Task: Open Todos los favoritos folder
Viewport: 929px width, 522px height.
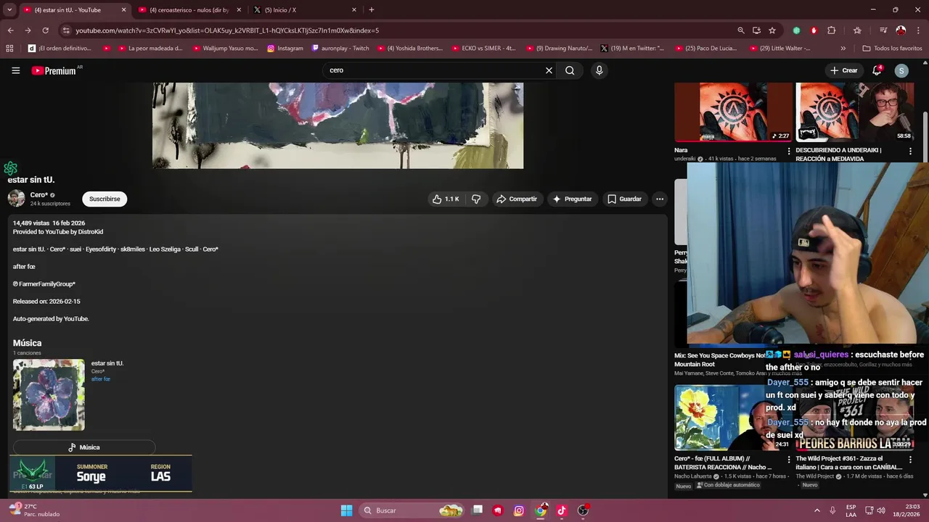Action: [x=892, y=49]
